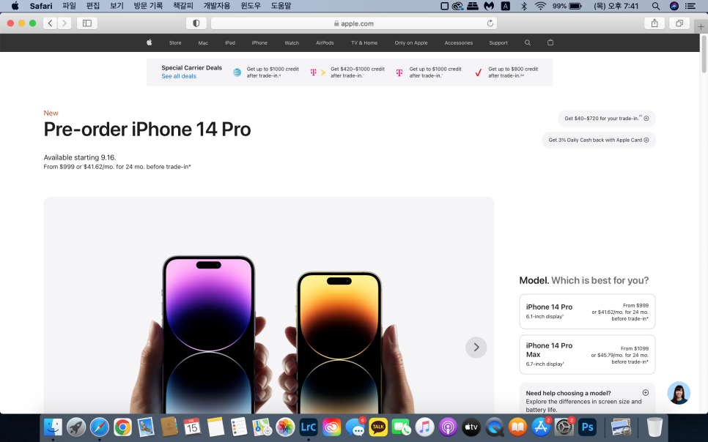Choose the iPhone 14 Pro Max model
The height and width of the screenshot is (442, 708).
click(x=587, y=354)
